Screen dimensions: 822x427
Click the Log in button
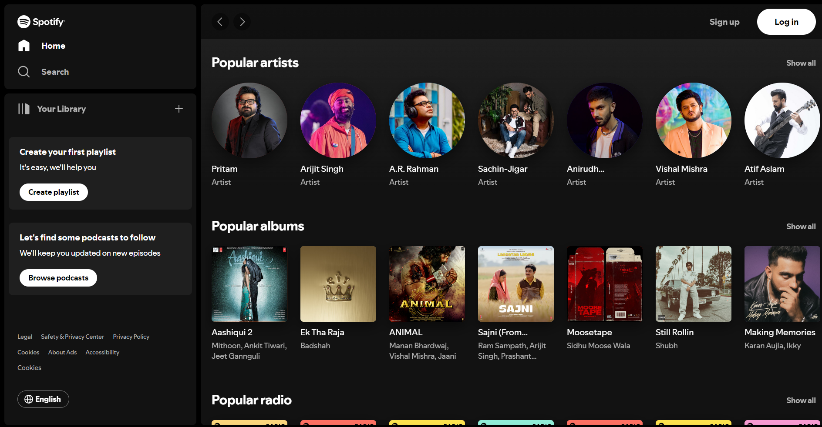pyautogui.click(x=786, y=22)
